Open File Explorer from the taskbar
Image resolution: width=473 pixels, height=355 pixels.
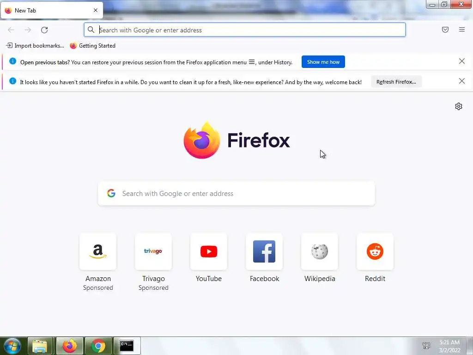(x=40, y=346)
